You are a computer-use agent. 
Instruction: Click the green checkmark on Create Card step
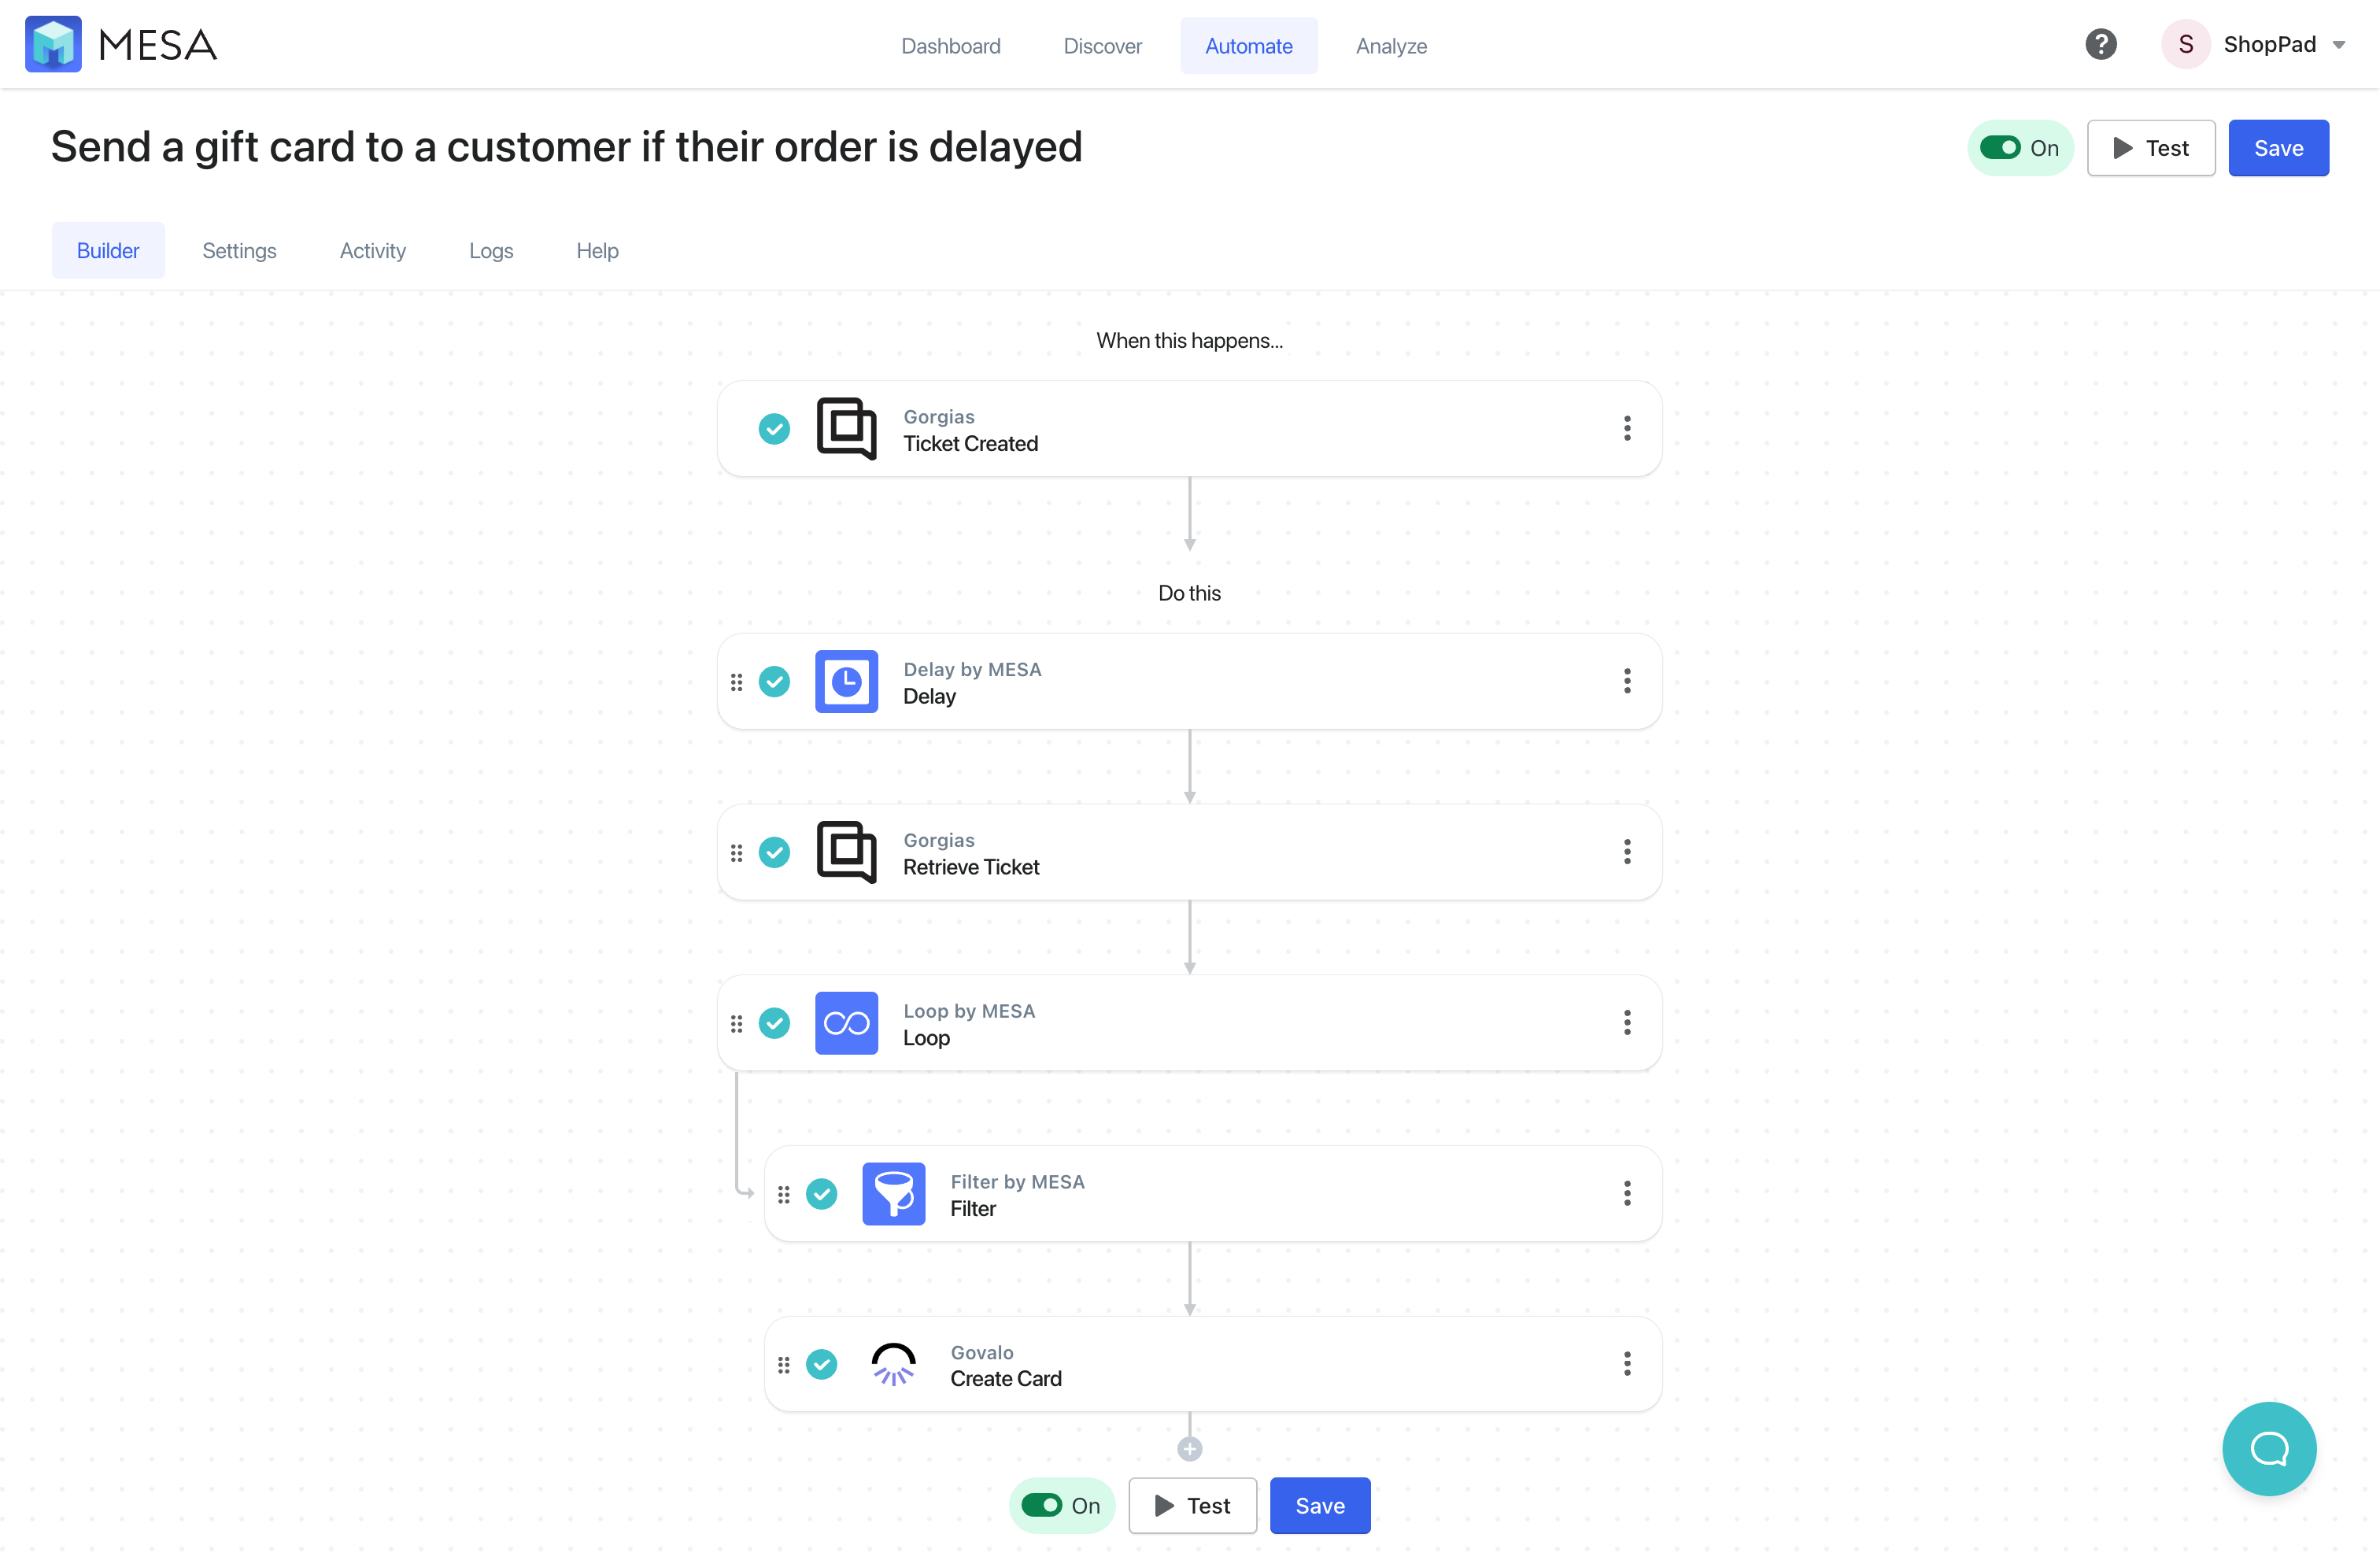tap(821, 1364)
